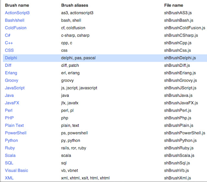
Task: Open the Scala brush link
Action: 10,156
